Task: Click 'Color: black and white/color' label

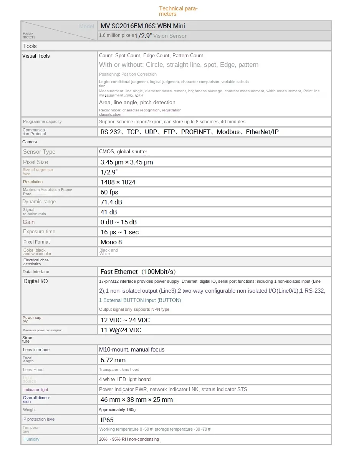Action: click(x=37, y=252)
